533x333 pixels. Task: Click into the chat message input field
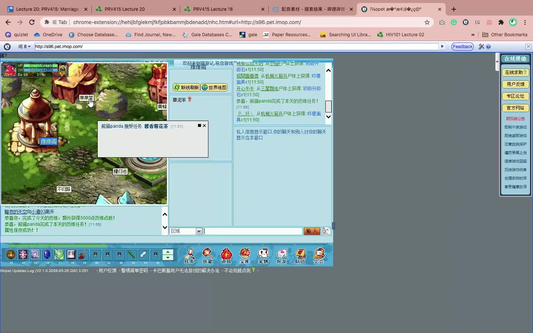point(253,231)
